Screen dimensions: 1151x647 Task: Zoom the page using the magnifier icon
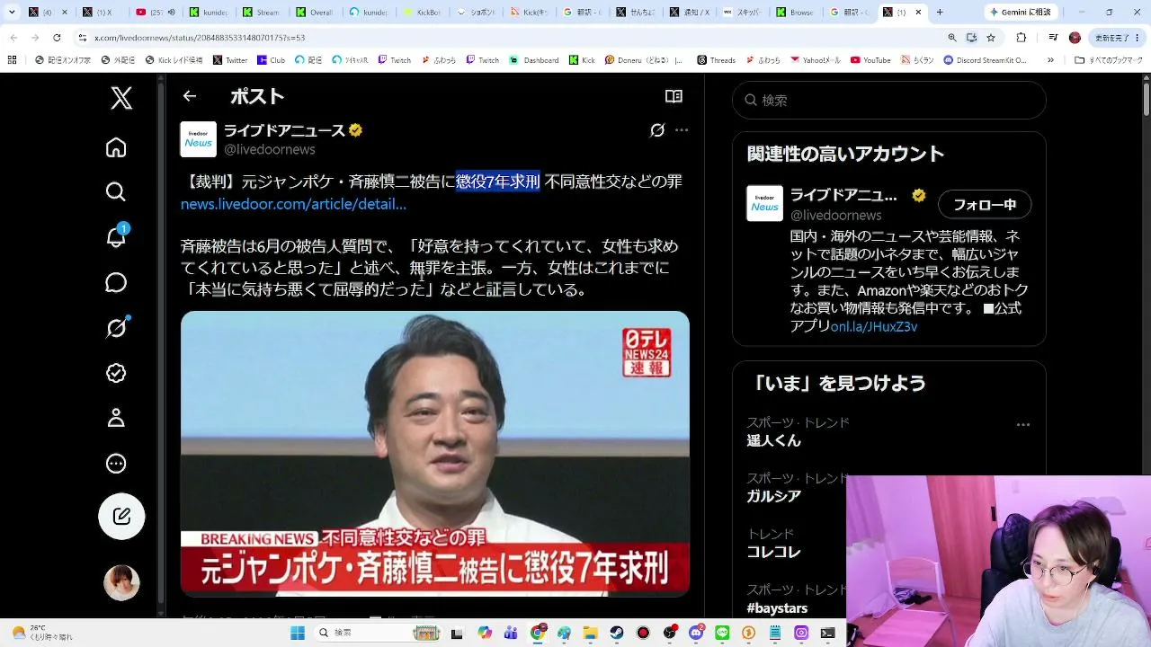(x=951, y=38)
